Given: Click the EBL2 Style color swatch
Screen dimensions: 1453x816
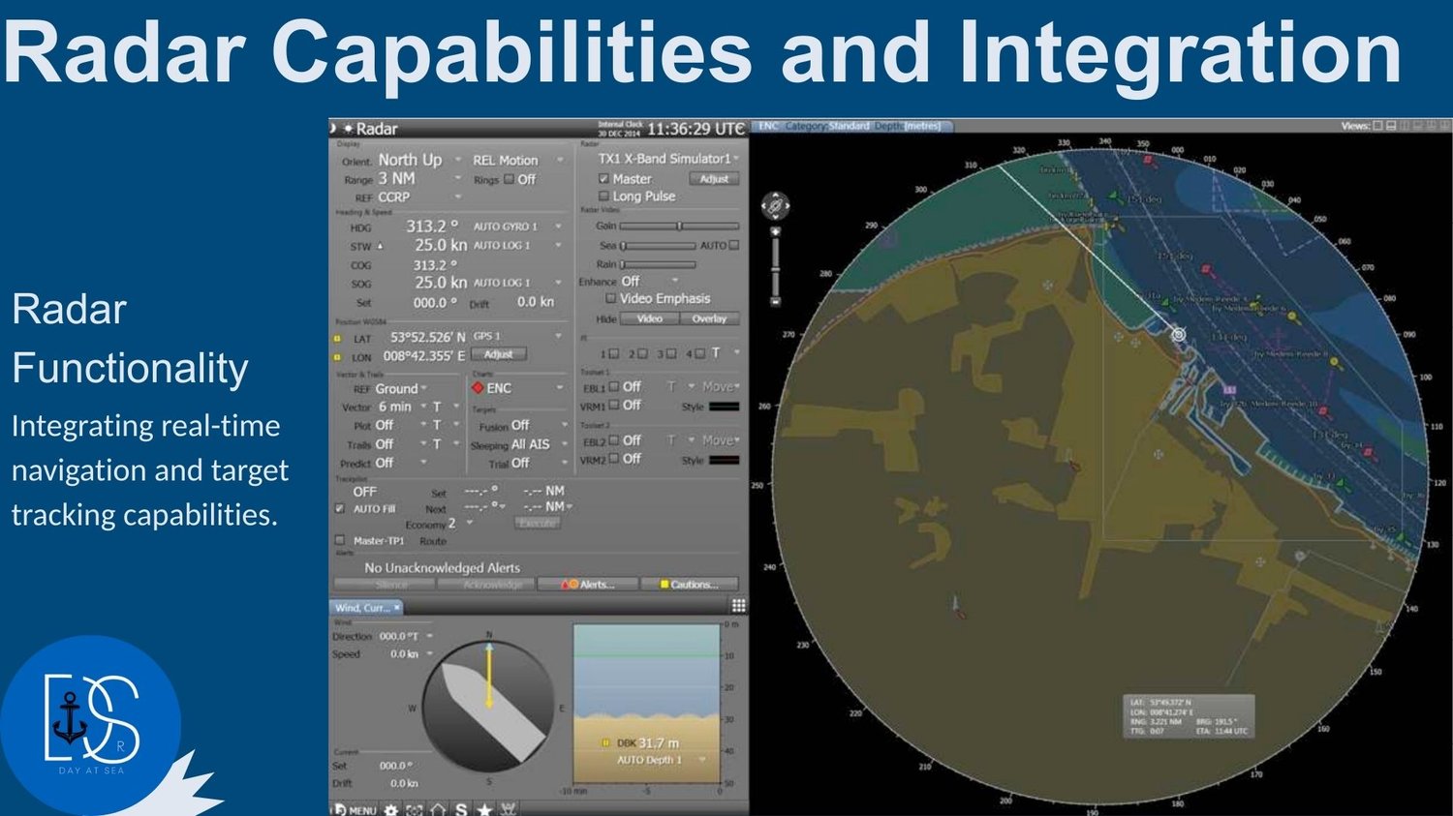Looking at the screenshot, I should [724, 461].
